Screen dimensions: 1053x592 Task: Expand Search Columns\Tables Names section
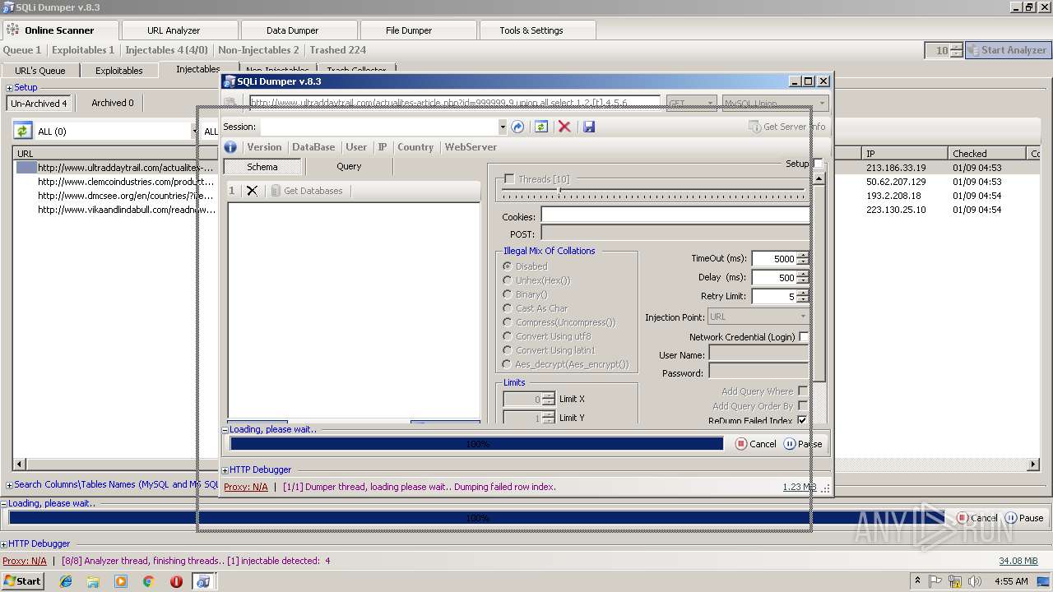pos(10,485)
